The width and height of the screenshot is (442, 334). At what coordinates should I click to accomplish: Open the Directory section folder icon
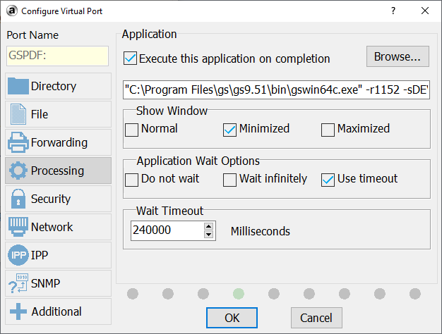[x=18, y=87]
